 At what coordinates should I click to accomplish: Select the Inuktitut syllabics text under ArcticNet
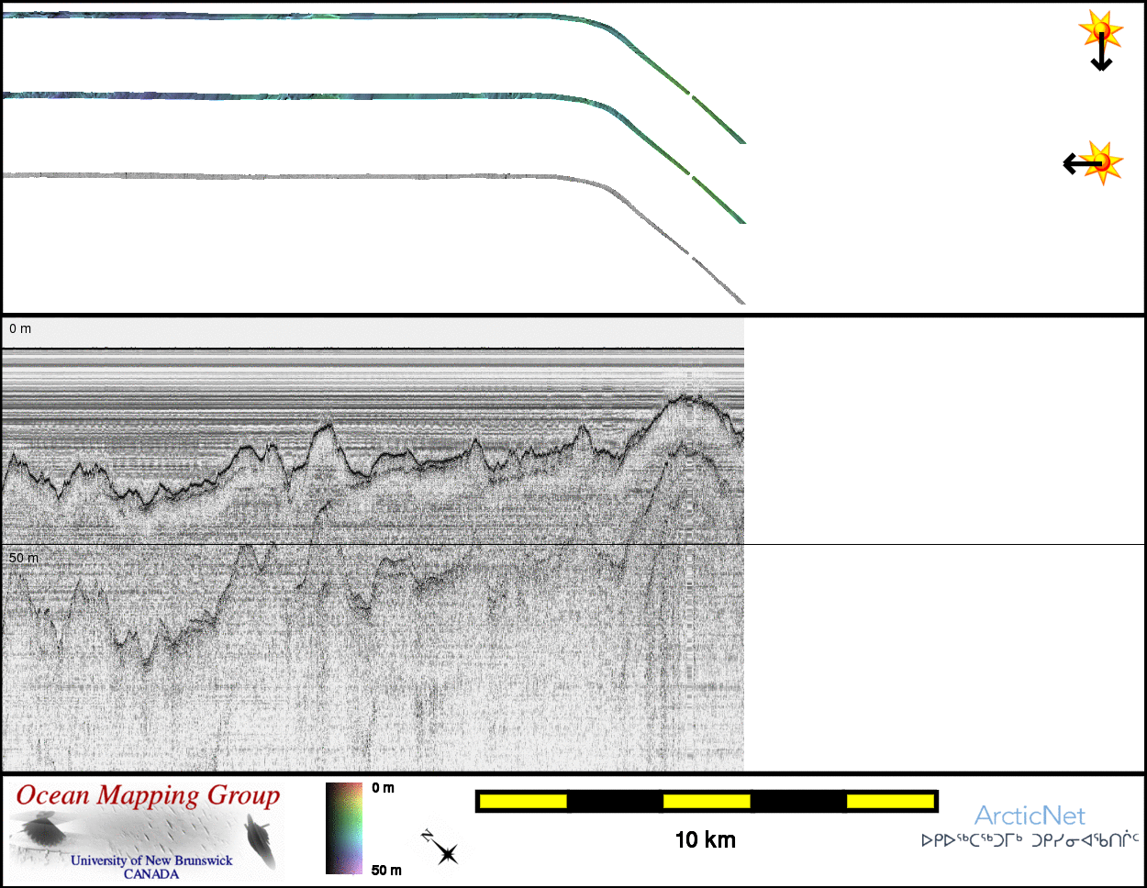[1030, 840]
